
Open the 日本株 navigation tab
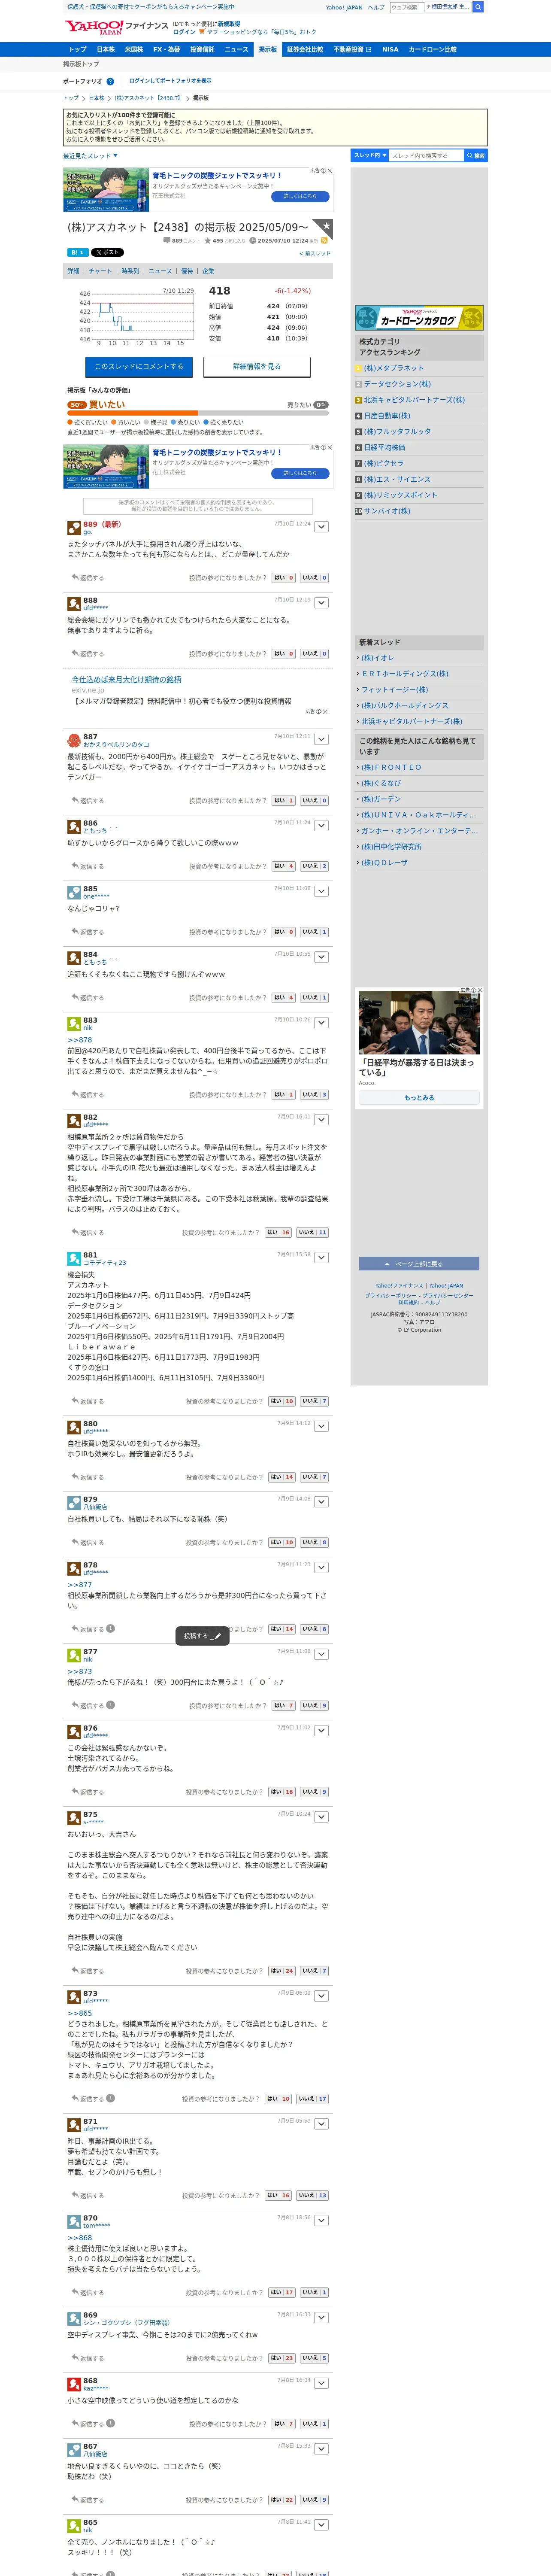tap(105, 49)
